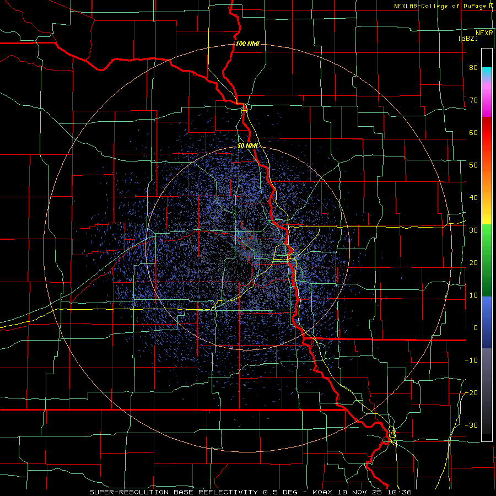
Task: Click the 60 value on the dBZ scale
Action: click(x=473, y=132)
